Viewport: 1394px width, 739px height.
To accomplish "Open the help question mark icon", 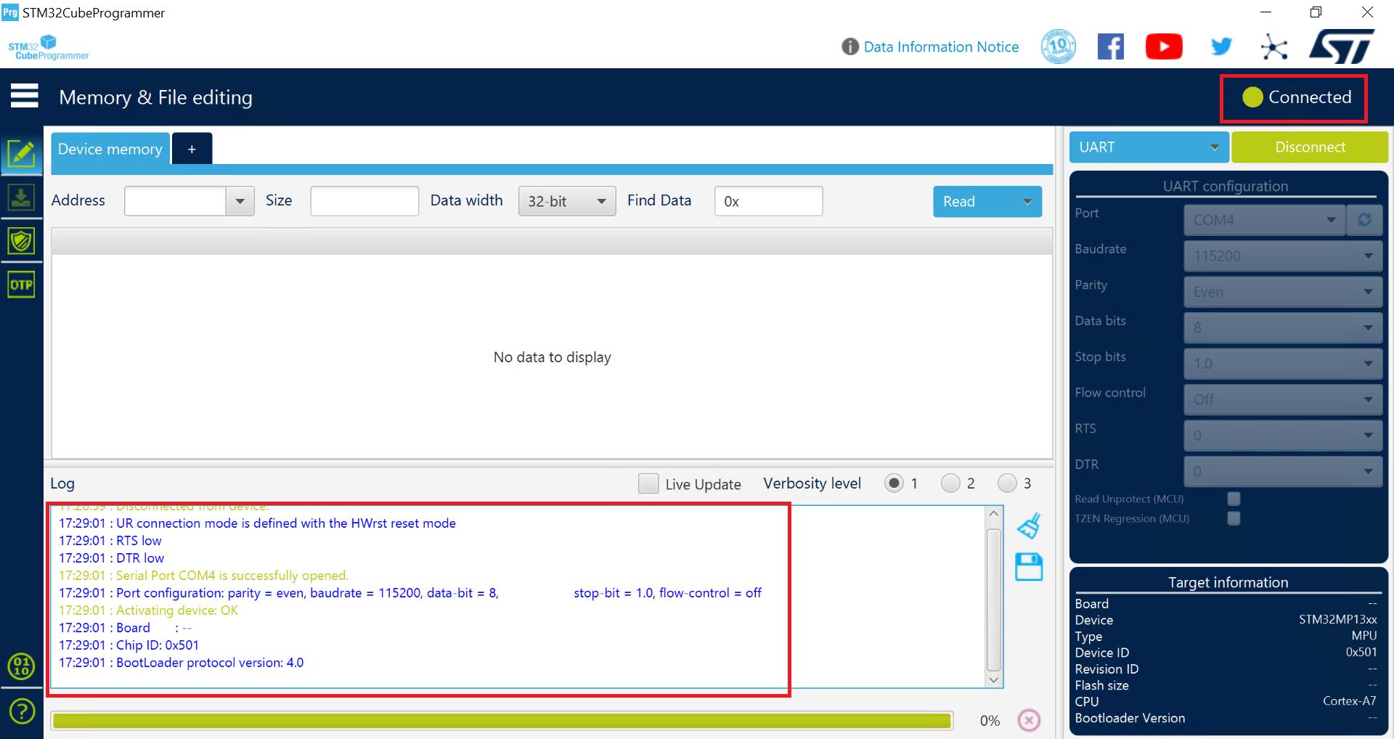I will (22, 711).
